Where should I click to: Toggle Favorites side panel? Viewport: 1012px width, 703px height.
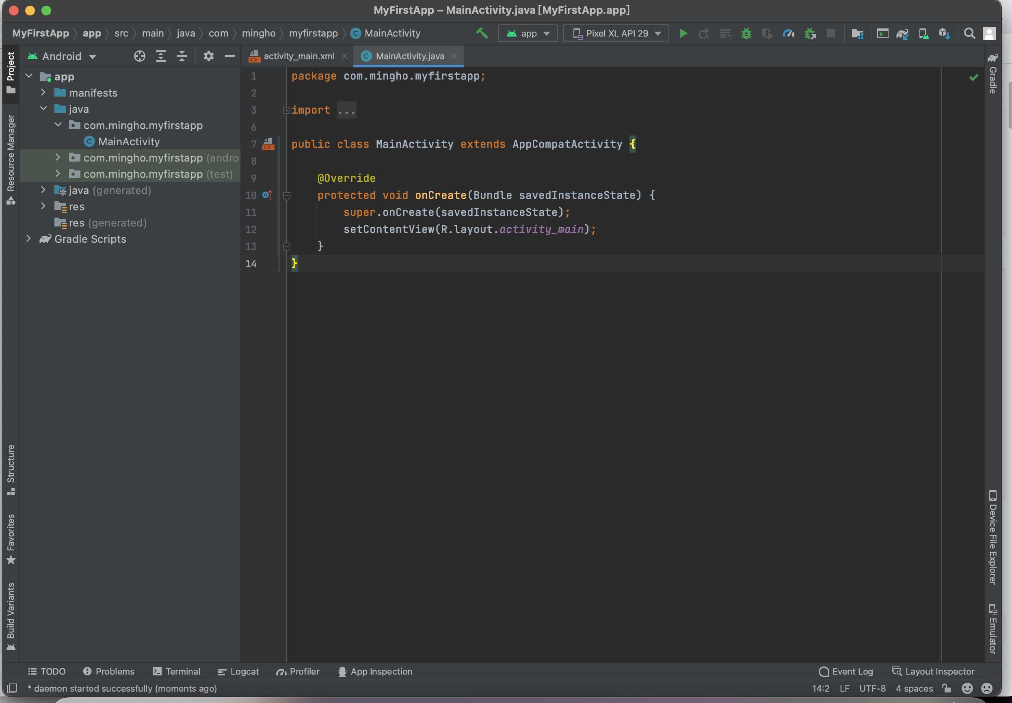click(11, 539)
